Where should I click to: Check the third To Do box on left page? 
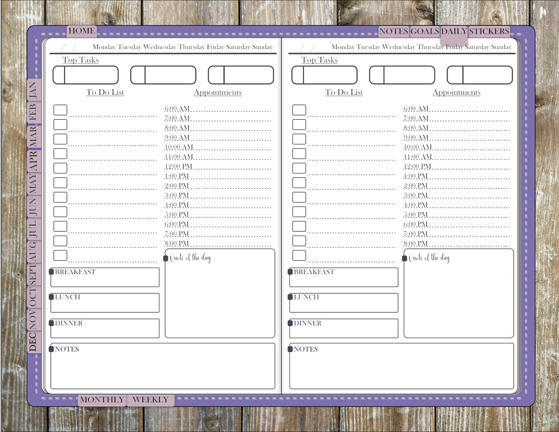60,139
